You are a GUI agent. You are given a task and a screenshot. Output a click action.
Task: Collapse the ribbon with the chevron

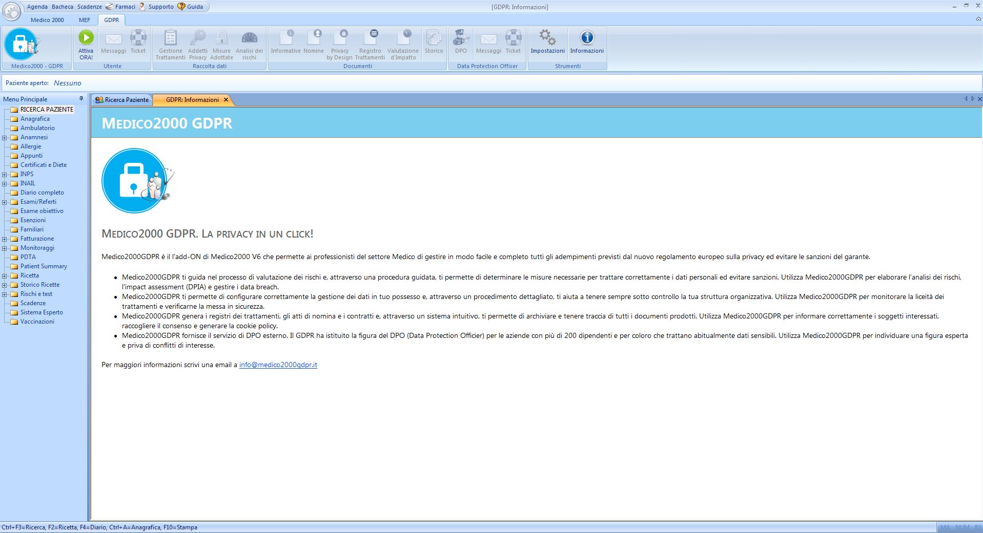click(x=978, y=19)
